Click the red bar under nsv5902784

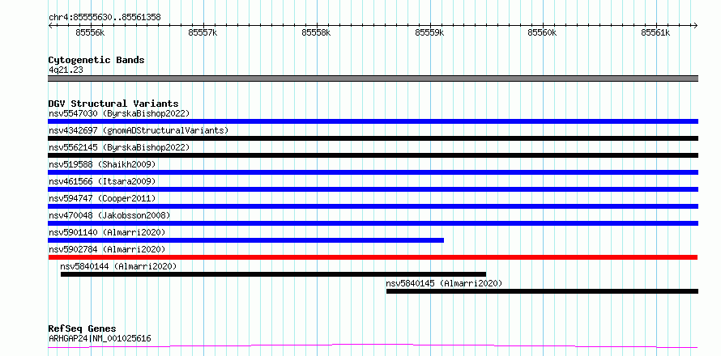[x=373, y=257]
